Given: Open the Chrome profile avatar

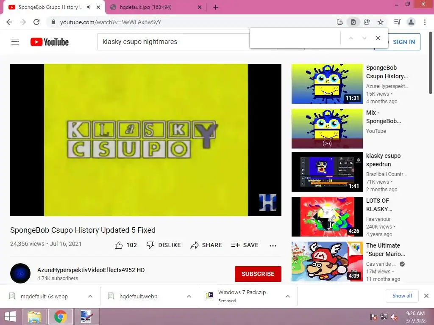Looking at the screenshot, I should tap(411, 22).
